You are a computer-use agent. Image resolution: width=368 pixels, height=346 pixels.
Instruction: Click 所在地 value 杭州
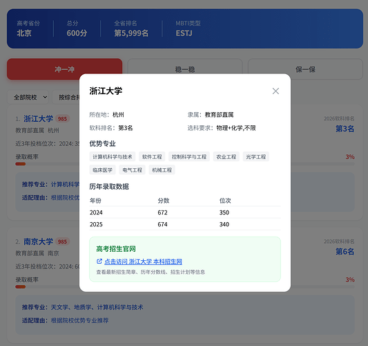tap(118, 115)
